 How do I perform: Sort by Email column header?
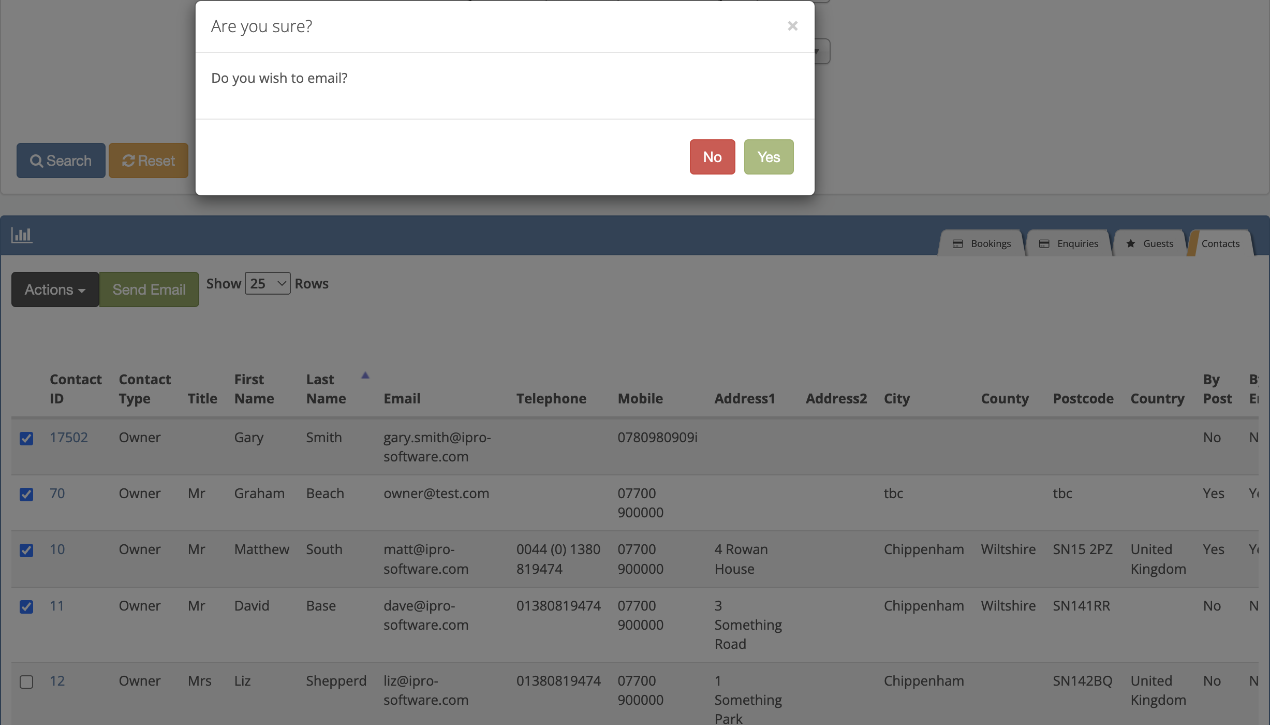[x=402, y=399]
